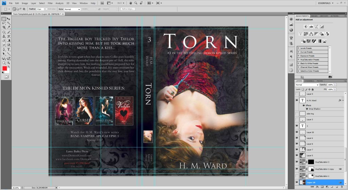Hide the Hue/Saturation 3 layer

297,162
